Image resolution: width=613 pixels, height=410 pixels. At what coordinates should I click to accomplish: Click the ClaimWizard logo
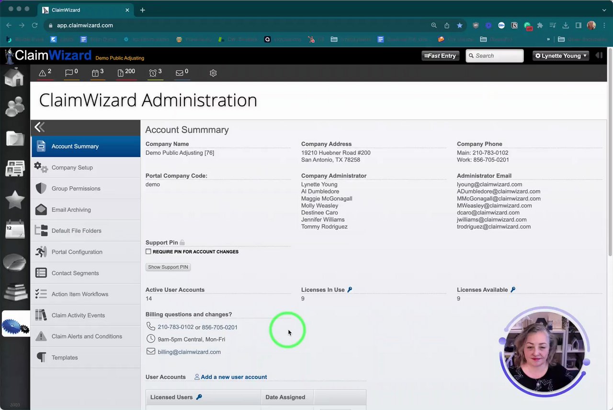48,56
